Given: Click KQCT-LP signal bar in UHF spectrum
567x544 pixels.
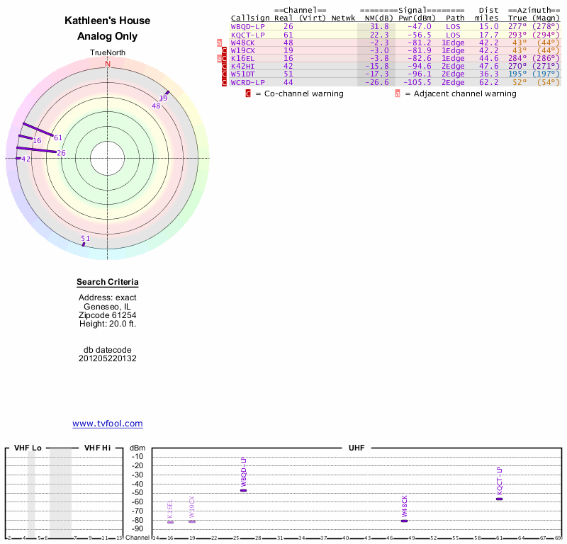Looking at the screenshot, I should pos(499,499).
